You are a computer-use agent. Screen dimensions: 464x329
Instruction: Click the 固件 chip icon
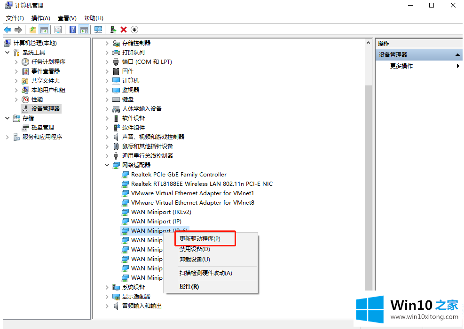[116, 71]
